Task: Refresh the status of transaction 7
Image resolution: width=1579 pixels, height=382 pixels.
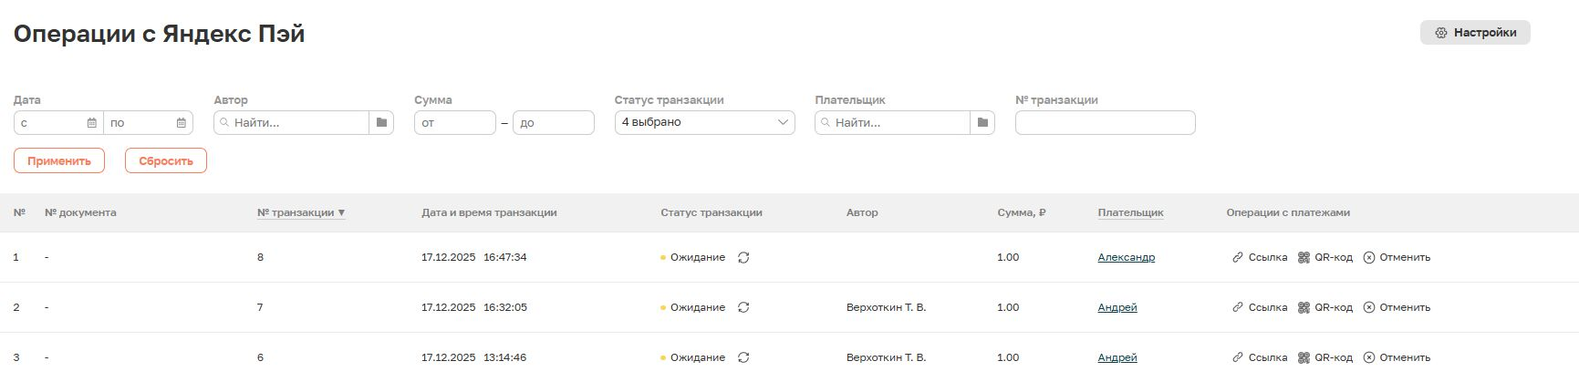Action: [x=743, y=308]
